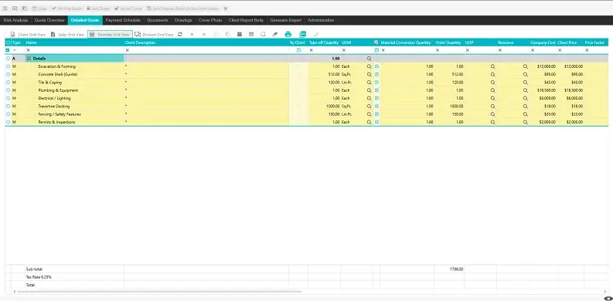Switch to the Quote Overview tab
The image size is (613, 301).
point(49,20)
